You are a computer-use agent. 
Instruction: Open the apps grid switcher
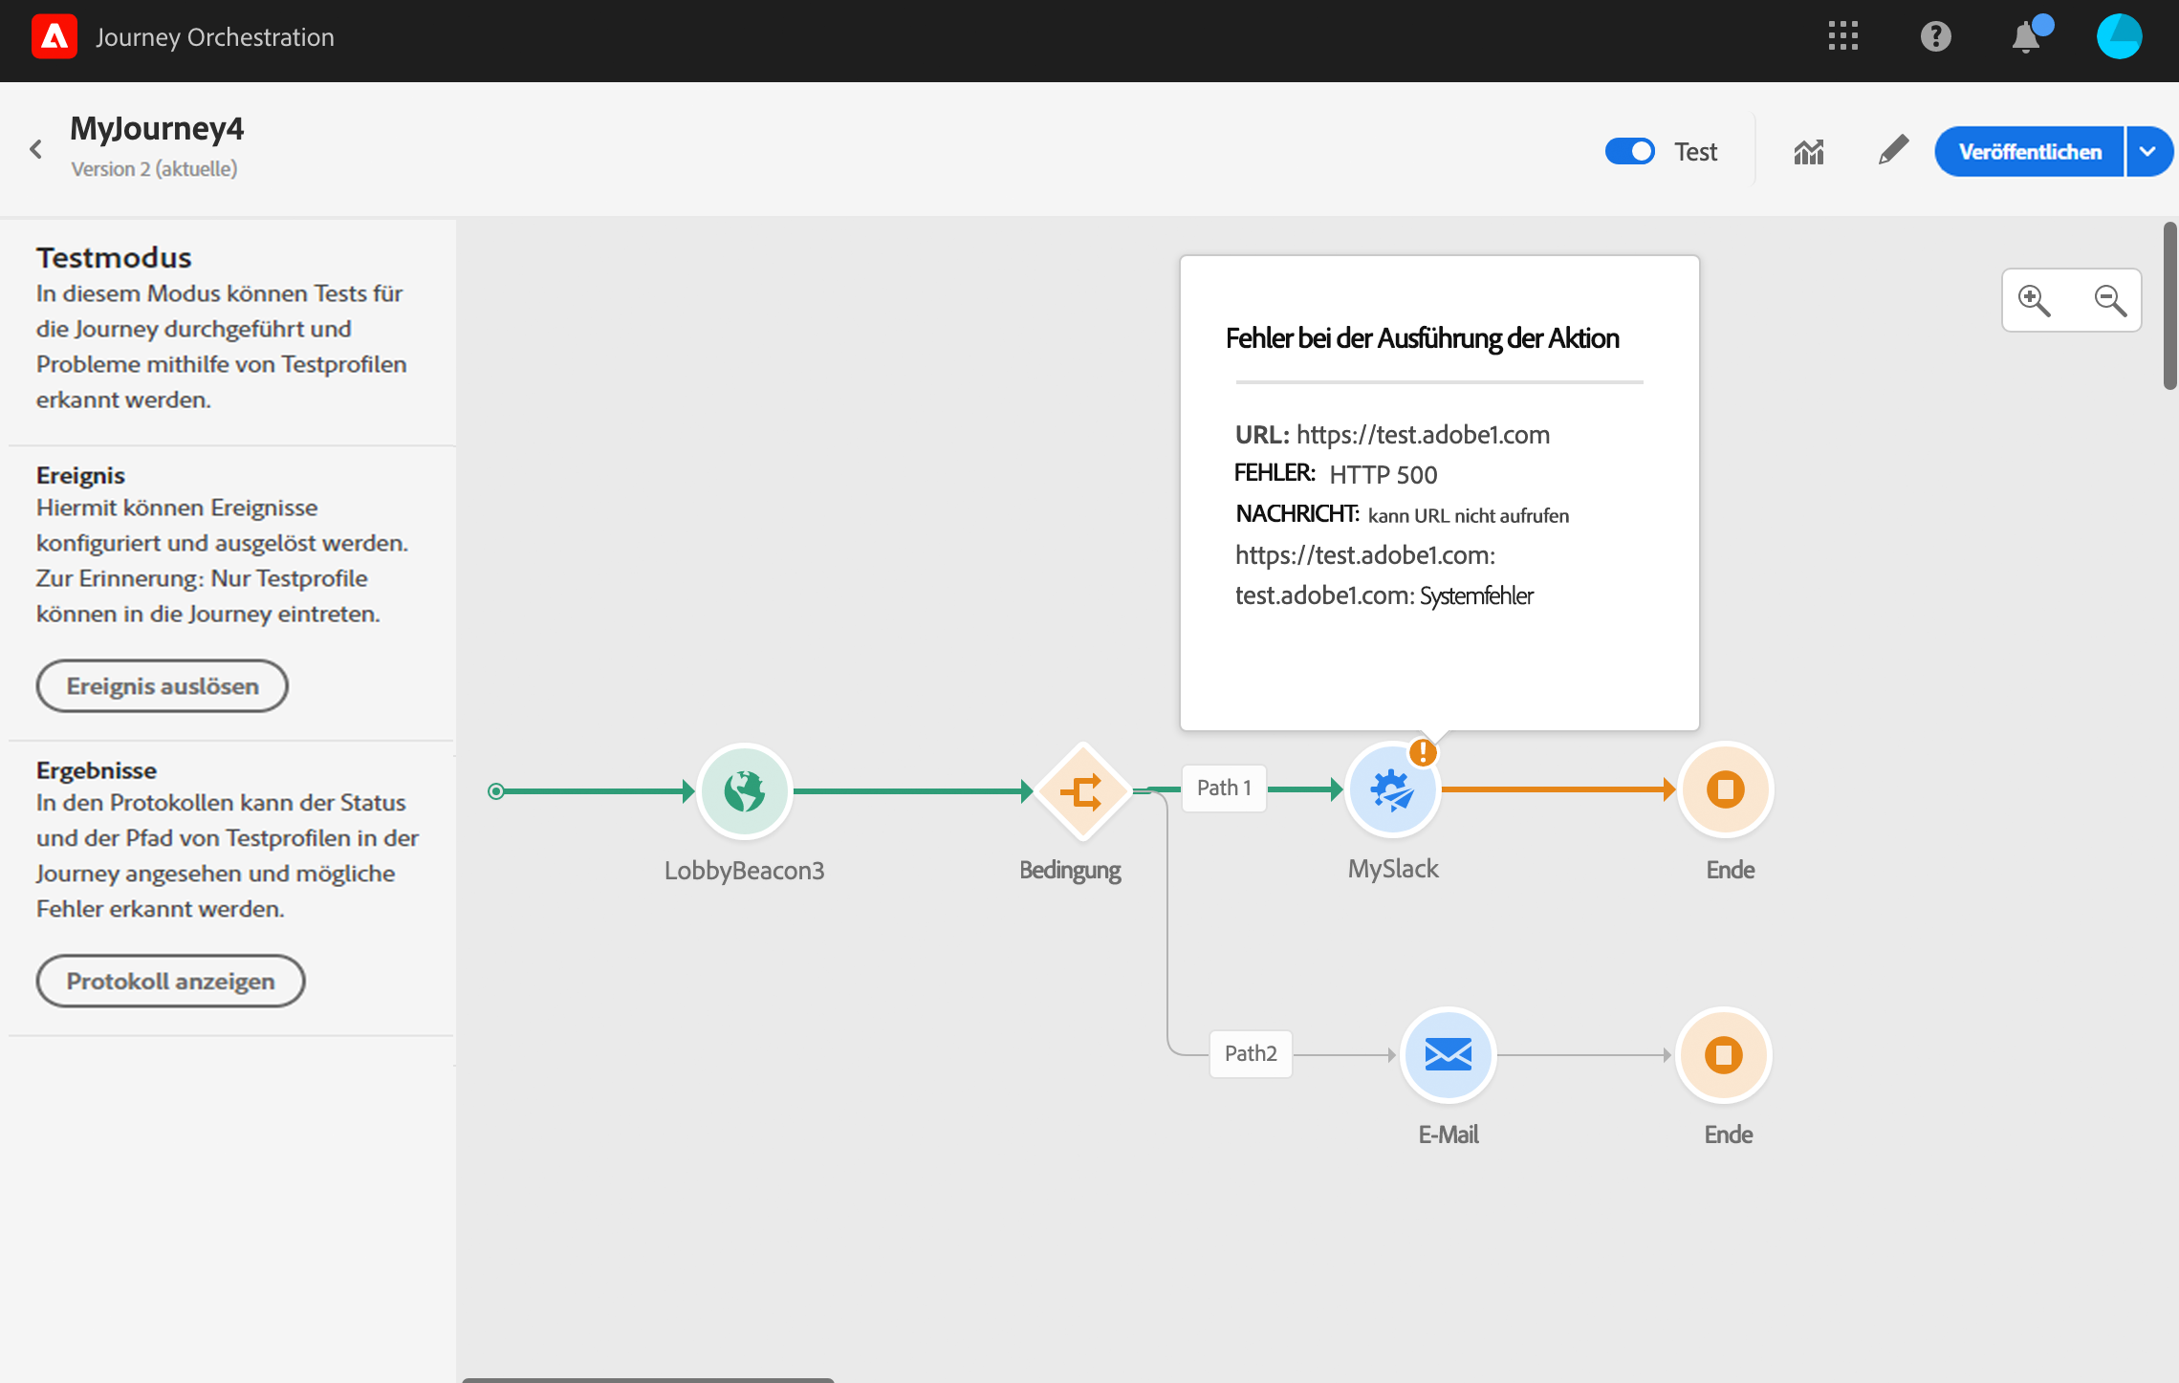pos(1842,37)
